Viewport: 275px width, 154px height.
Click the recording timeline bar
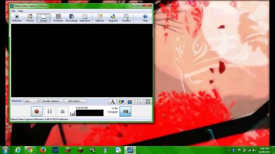coord(90,113)
